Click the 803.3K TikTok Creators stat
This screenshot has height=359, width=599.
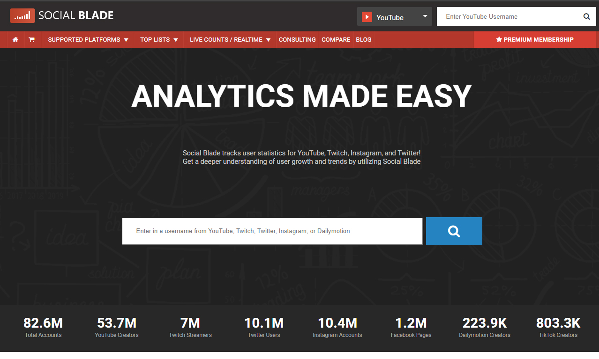558,327
